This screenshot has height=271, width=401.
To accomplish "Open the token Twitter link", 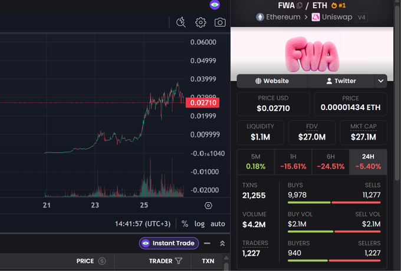I will 341,81.
